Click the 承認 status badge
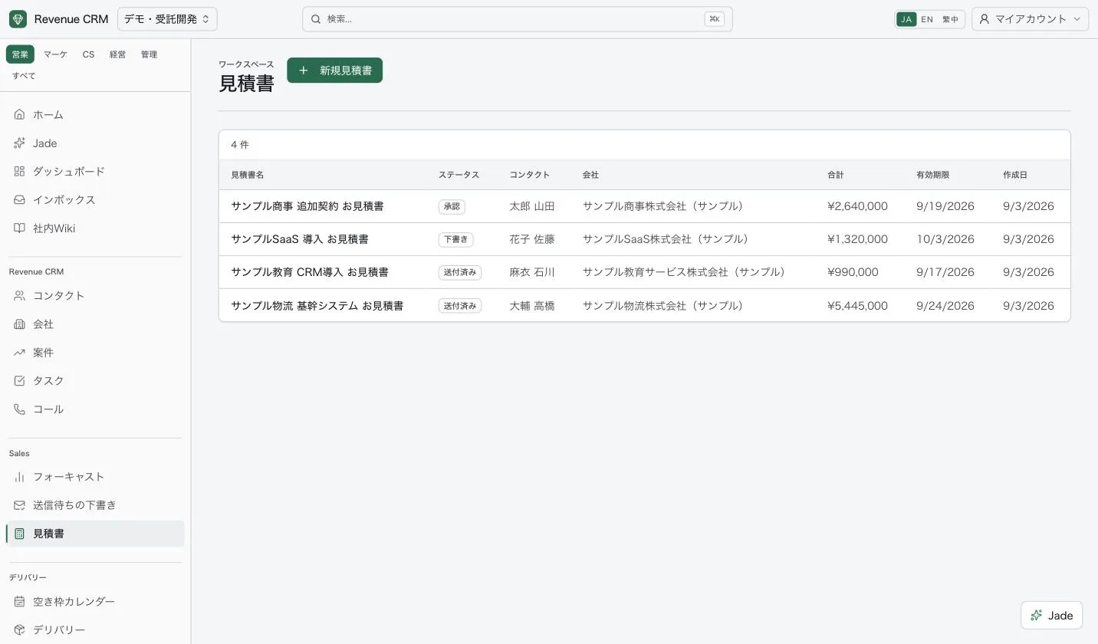1098x644 pixels. click(x=452, y=206)
